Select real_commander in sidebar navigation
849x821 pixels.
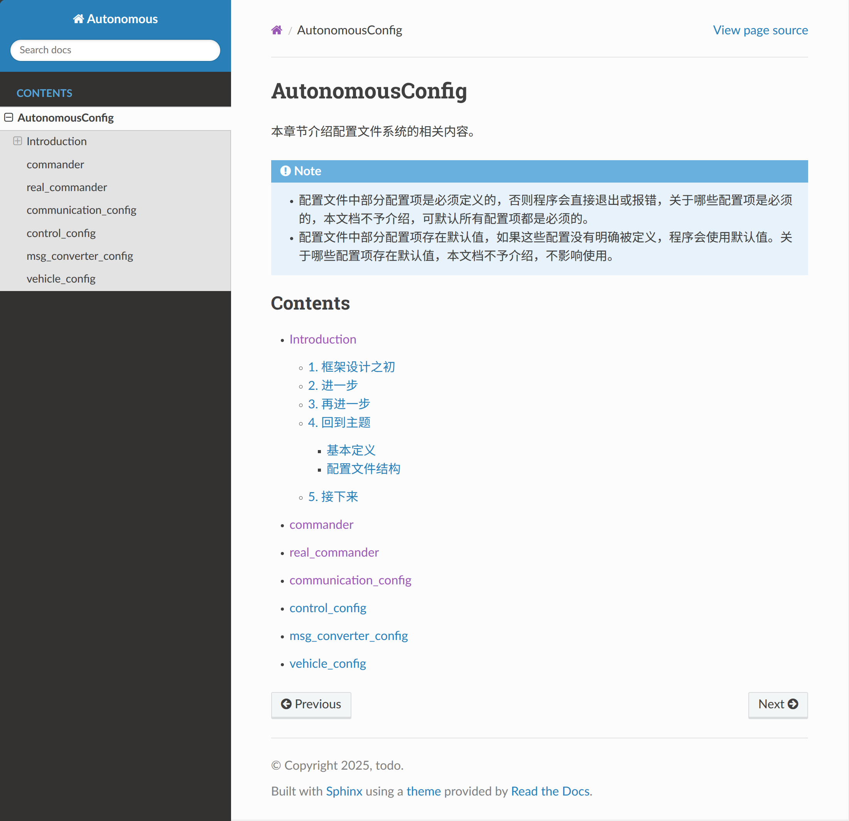[66, 187]
